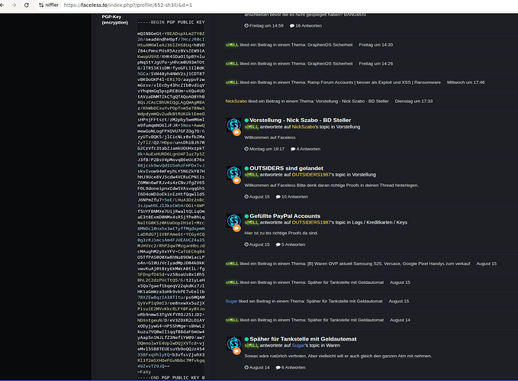Click green status dot next to Gefüllte PayPal Accounts
This screenshot has height=381, width=518.
point(246,216)
